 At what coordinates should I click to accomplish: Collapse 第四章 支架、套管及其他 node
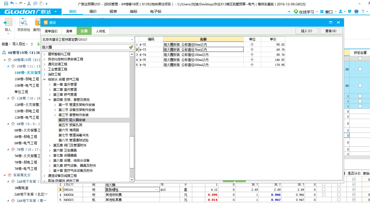point(50,99)
